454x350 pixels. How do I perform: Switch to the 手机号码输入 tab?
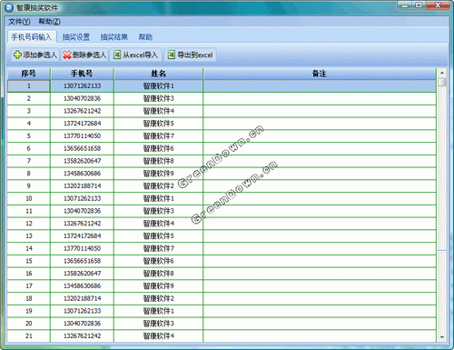[x=32, y=37]
